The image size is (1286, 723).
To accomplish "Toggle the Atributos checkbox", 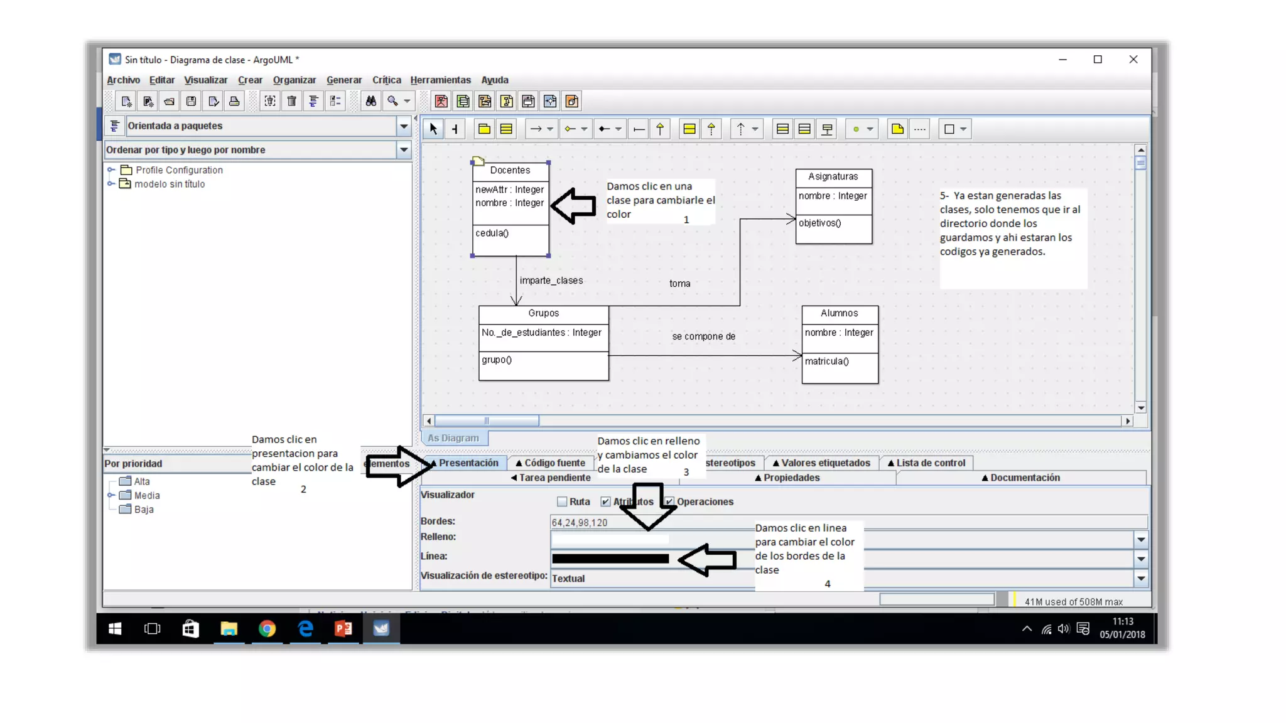I will 605,501.
